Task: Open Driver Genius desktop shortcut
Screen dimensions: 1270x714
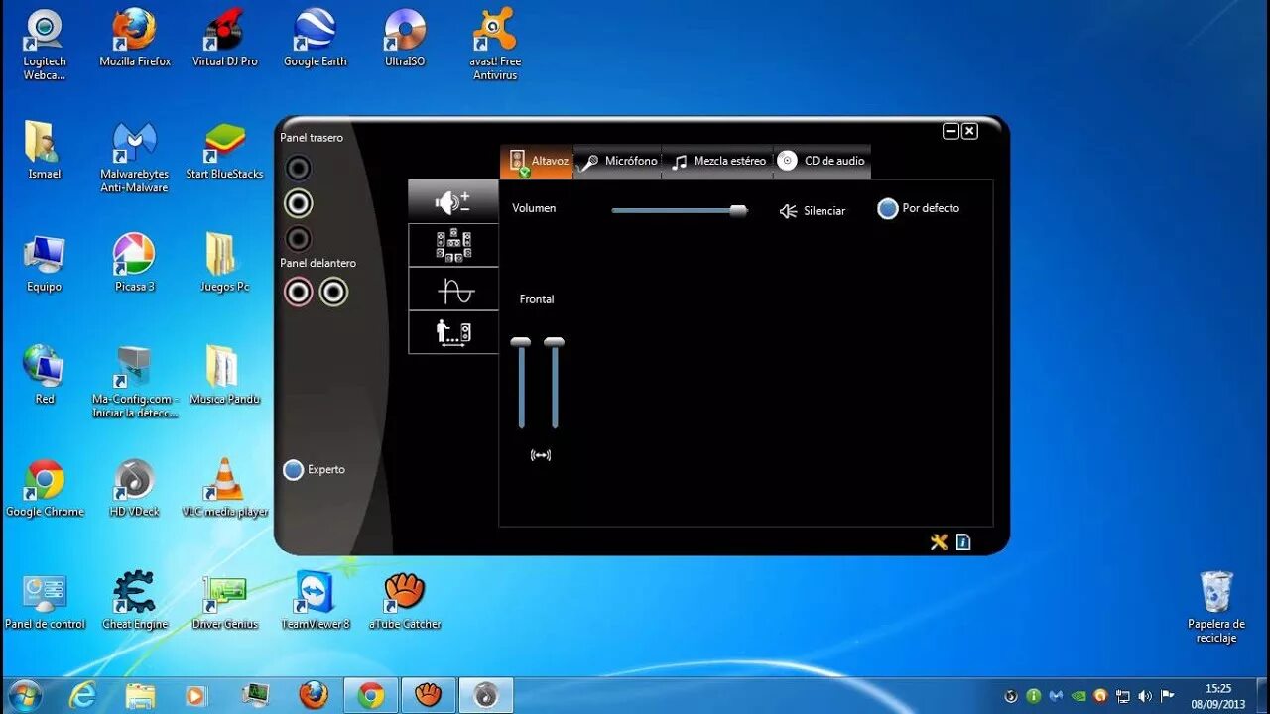Action: click(225, 601)
